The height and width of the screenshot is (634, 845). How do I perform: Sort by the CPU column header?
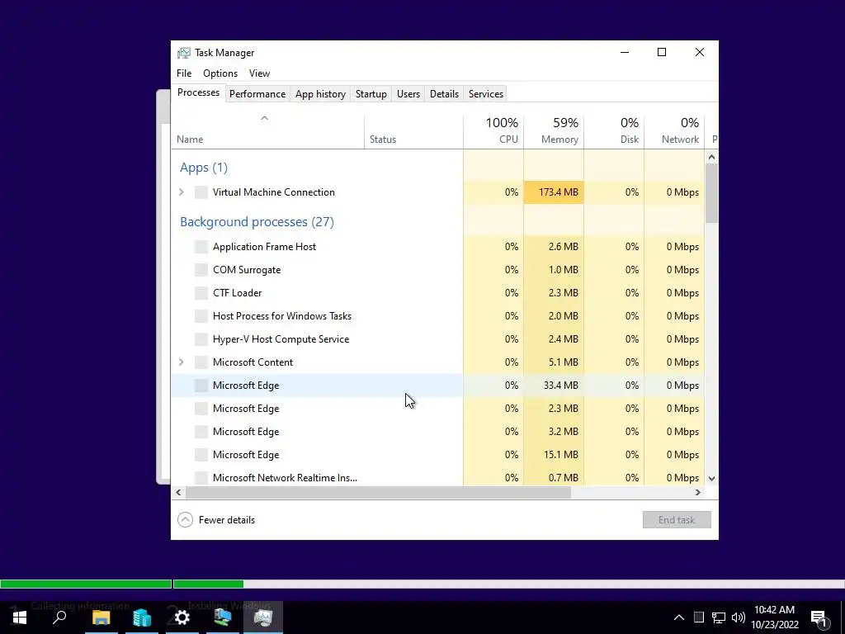(x=493, y=131)
